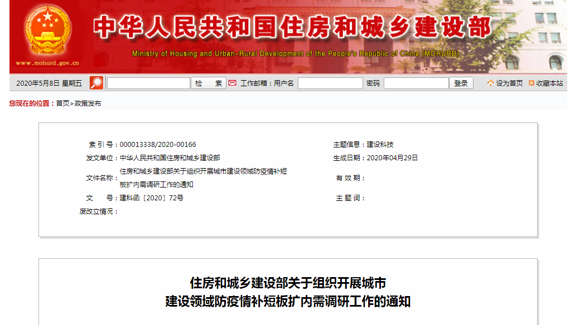Select topic value 建设科技
The width and height of the screenshot is (570, 325).
(380, 144)
